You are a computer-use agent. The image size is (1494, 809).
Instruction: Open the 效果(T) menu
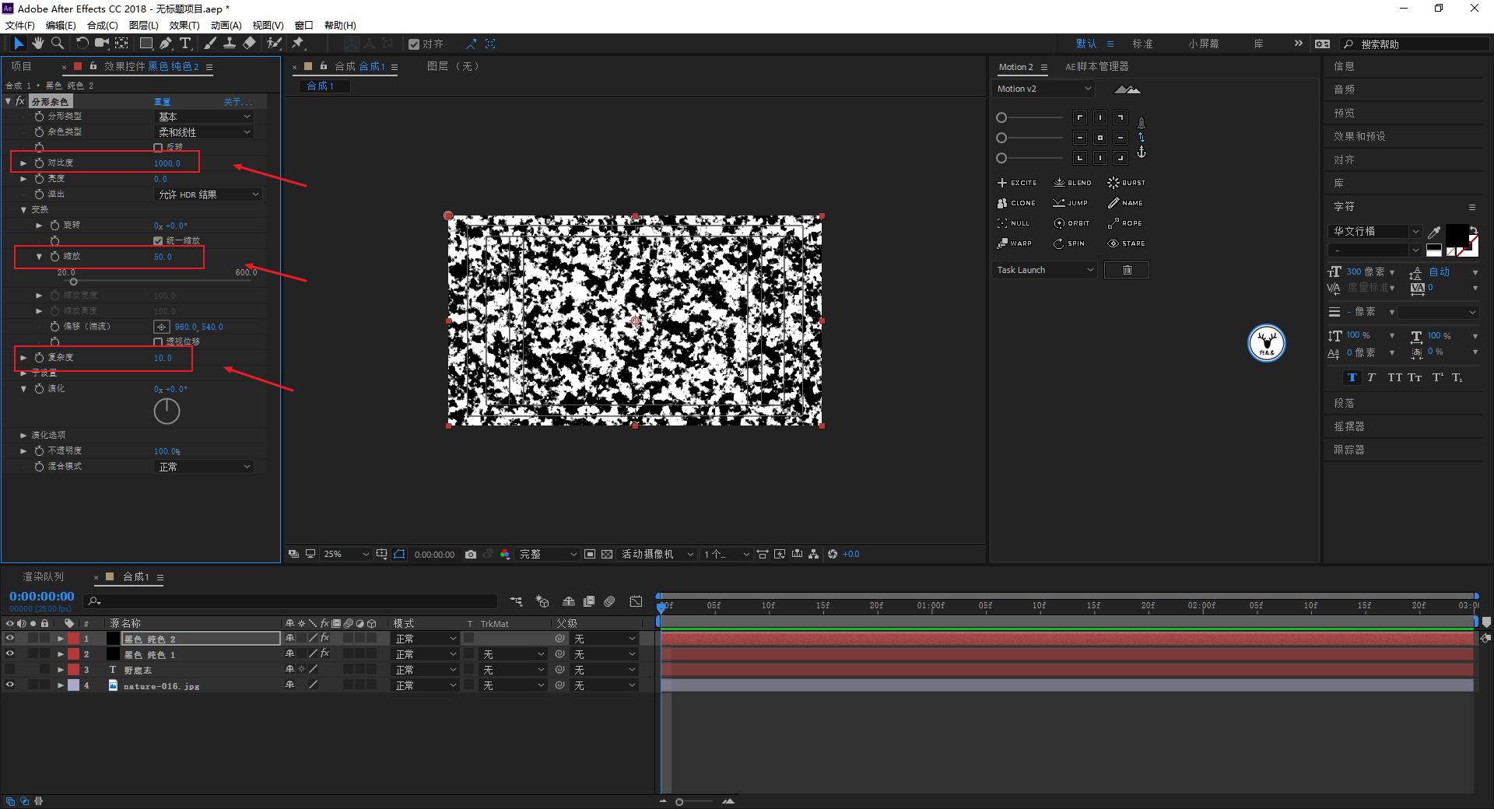(x=184, y=26)
